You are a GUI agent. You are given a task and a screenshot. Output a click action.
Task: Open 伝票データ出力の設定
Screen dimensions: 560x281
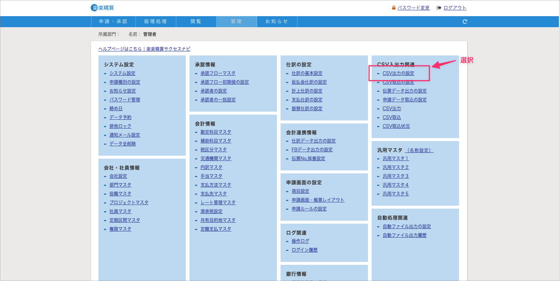[405, 91]
